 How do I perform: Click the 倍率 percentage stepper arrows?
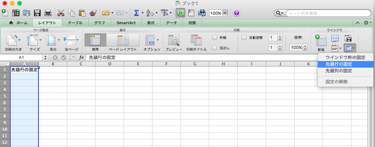click(x=305, y=47)
